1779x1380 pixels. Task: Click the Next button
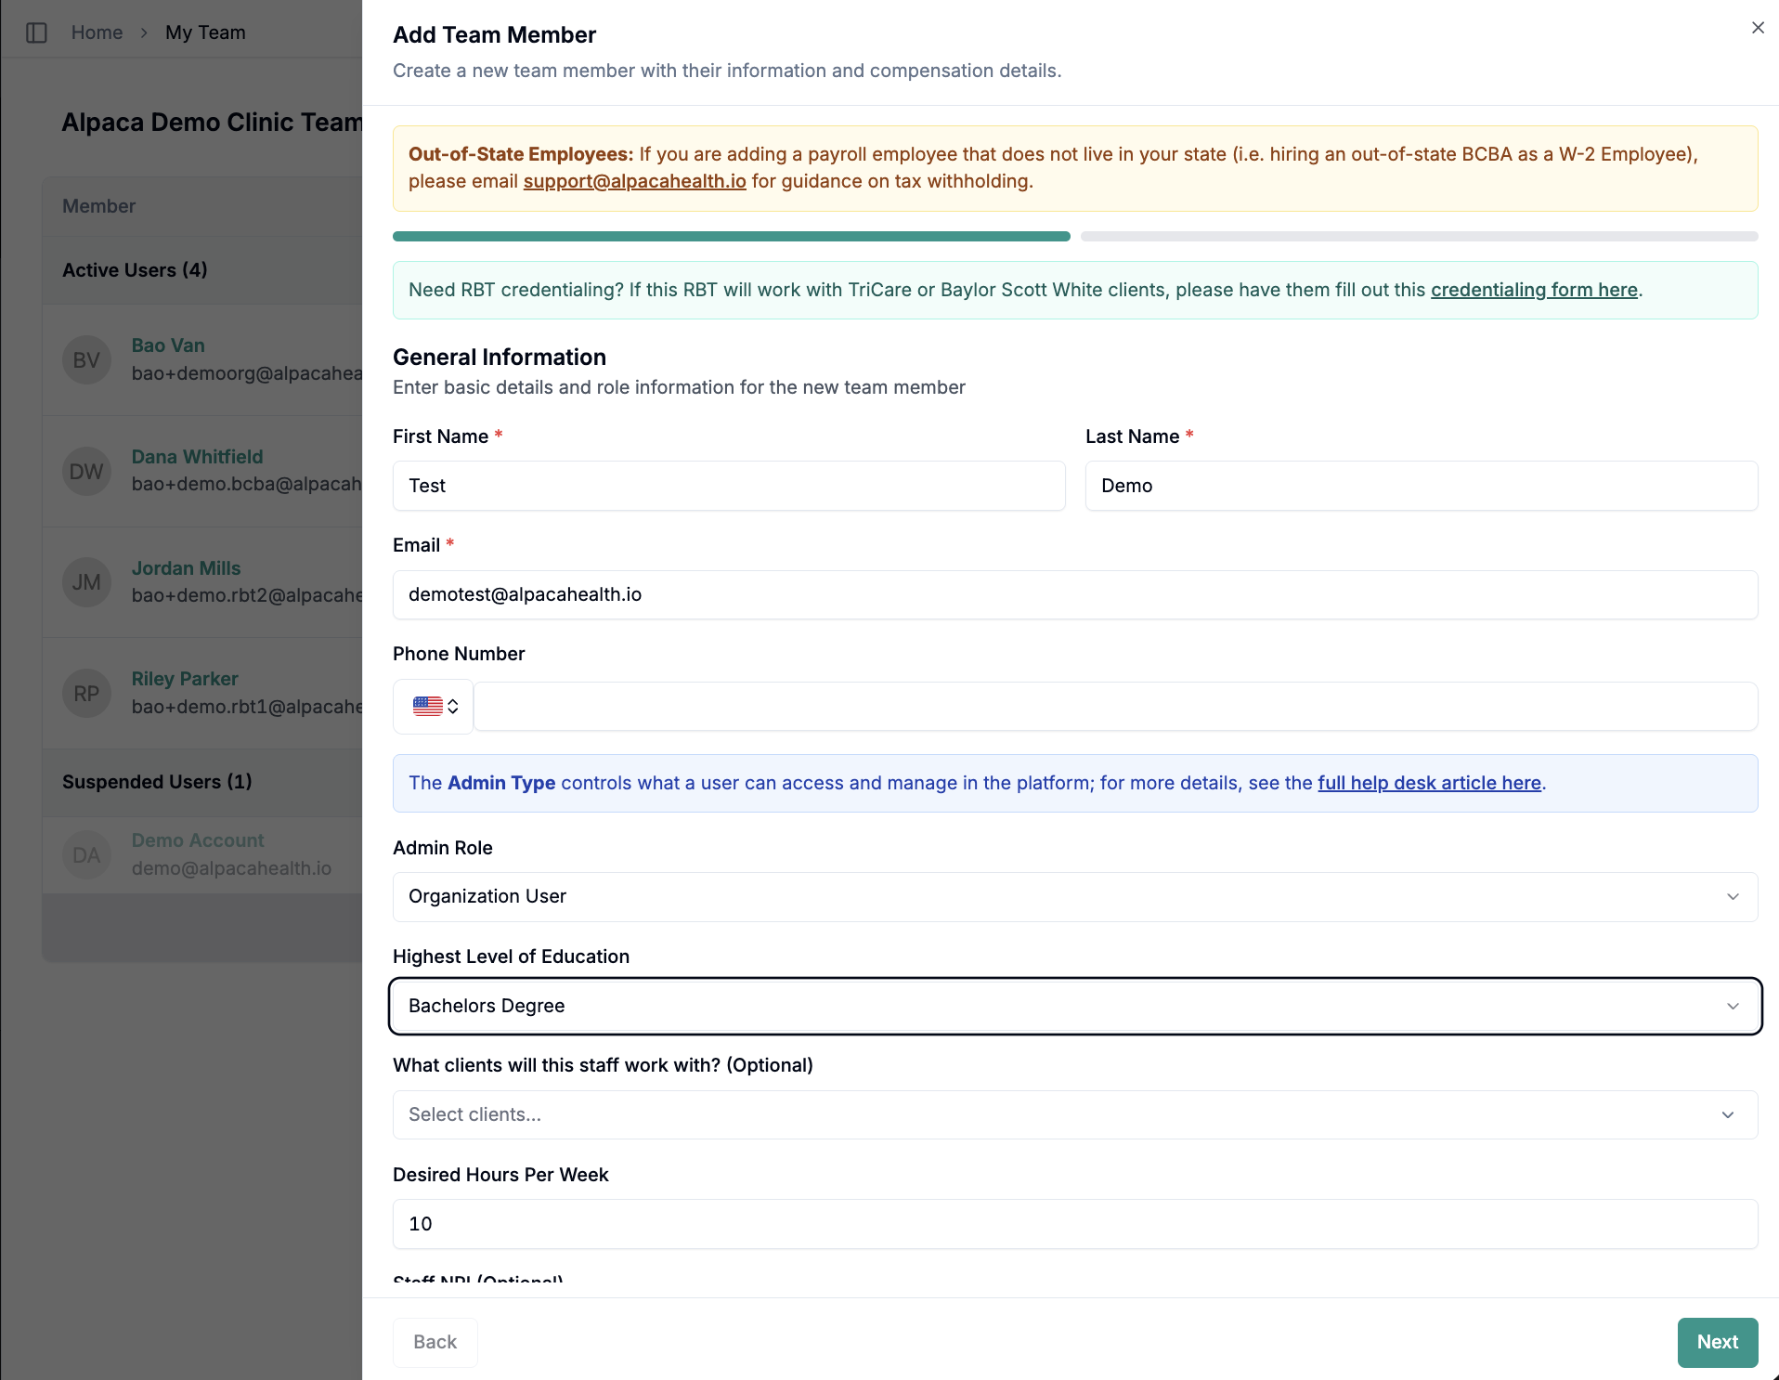(x=1718, y=1342)
